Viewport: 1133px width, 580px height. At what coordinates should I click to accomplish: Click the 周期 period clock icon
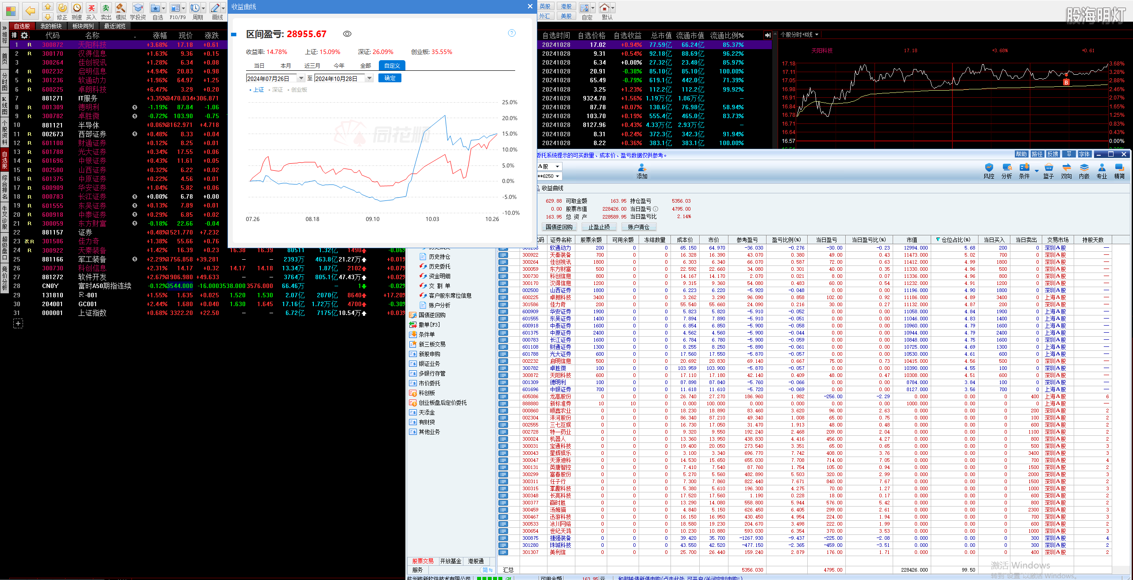[x=195, y=8]
